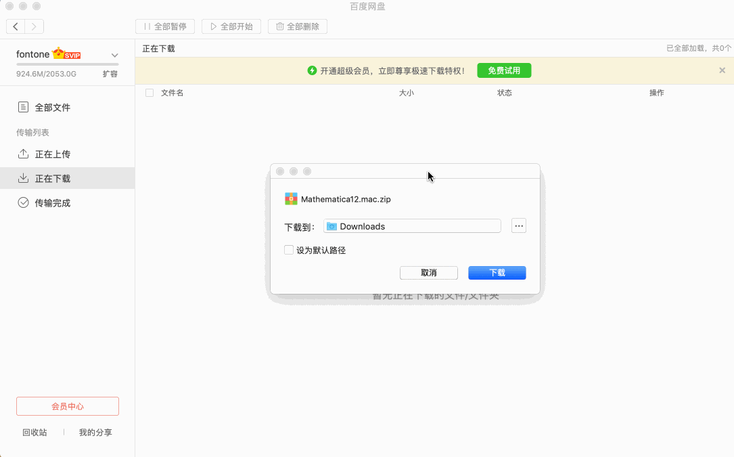Go back with the left arrow button
Screen dimensions: 734x457
click(16, 26)
